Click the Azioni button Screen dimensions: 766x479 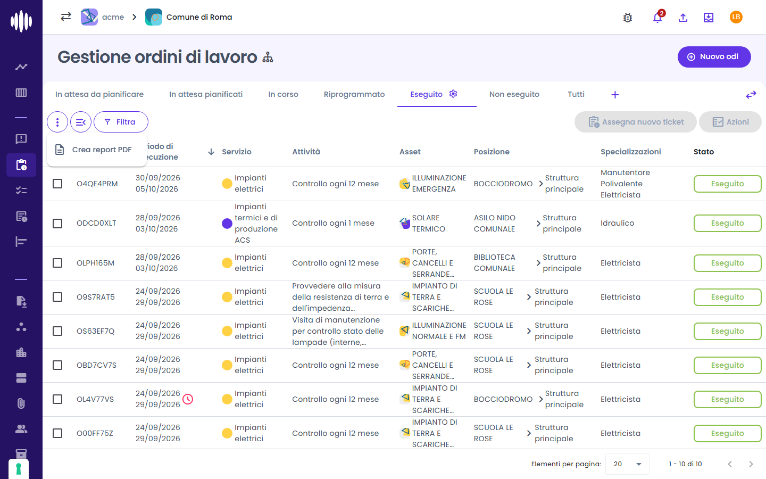pyautogui.click(x=730, y=122)
